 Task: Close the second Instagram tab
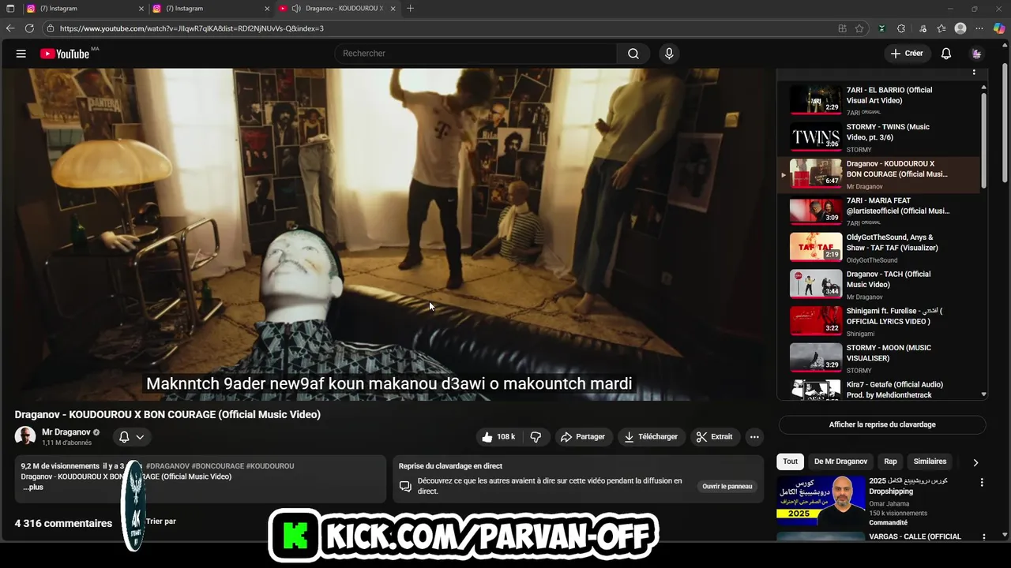268,9
